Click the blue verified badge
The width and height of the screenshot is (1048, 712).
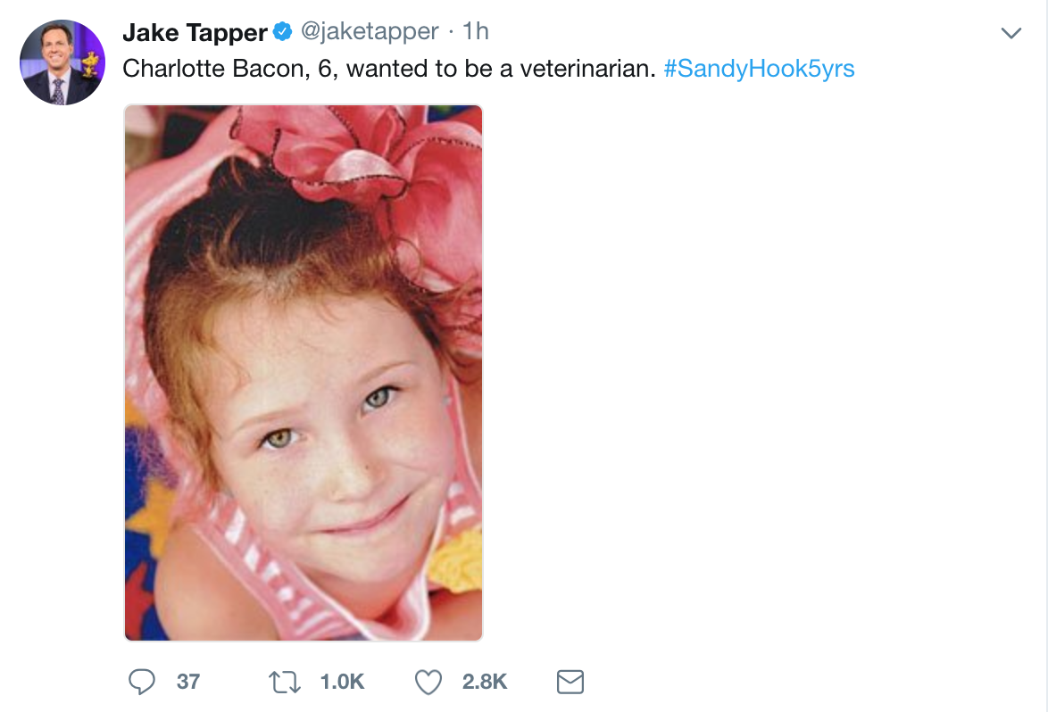(x=282, y=33)
